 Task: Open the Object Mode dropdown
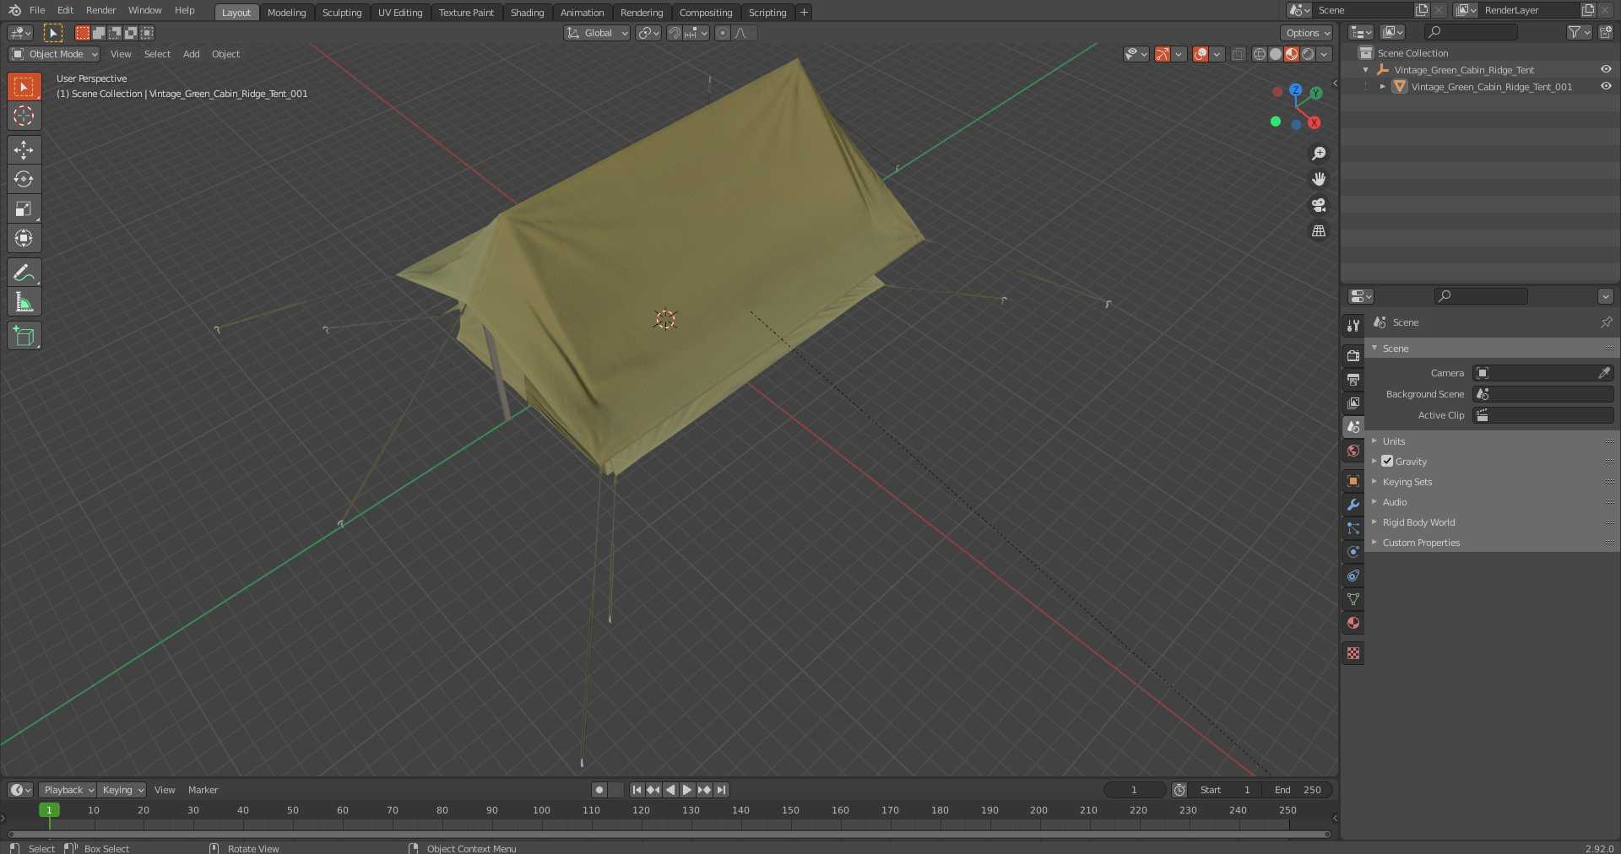(x=54, y=54)
